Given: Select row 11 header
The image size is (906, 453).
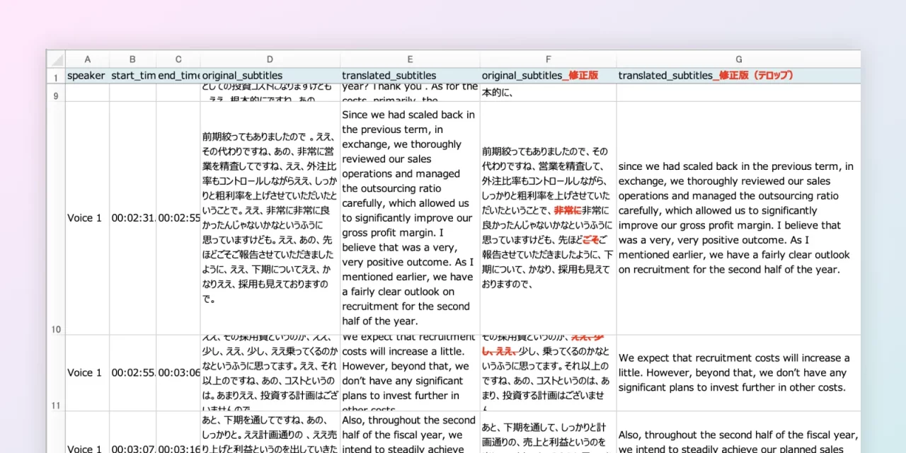Looking at the screenshot, I should tap(56, 373).
